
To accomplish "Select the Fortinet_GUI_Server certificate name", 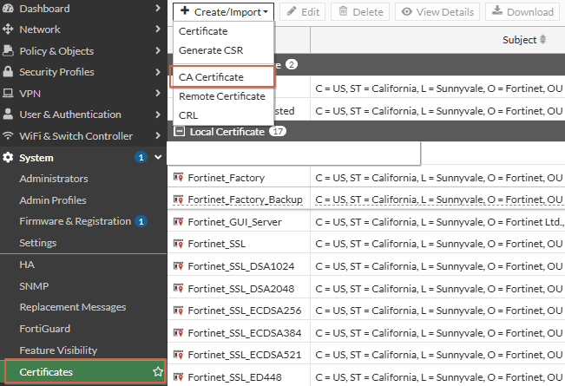I will [x=234, y=222].
